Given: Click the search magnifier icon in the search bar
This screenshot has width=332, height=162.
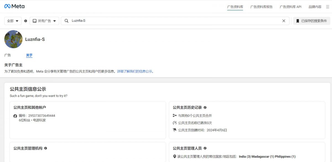Looking at the screenshot, I should point(66,20).
